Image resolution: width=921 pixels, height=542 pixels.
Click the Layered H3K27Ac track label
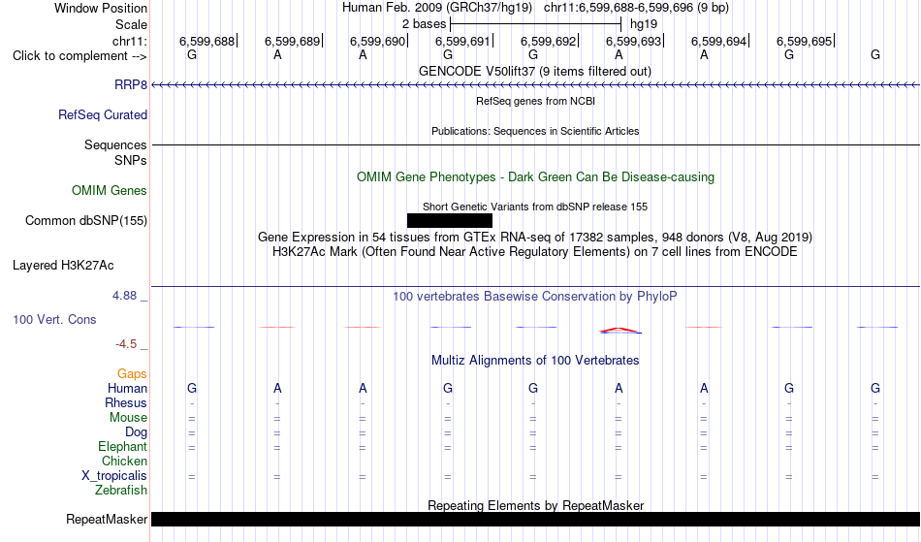tap(63, 266)
